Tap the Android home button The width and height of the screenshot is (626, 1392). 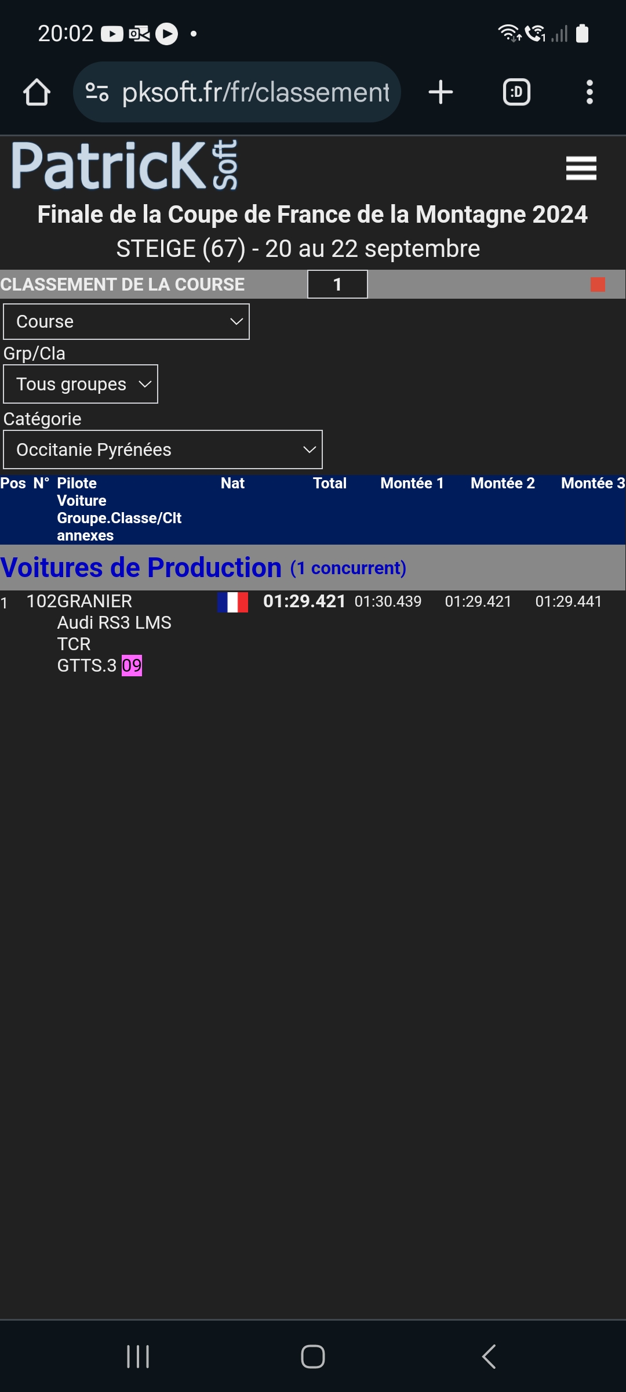tap(313, 1357)
